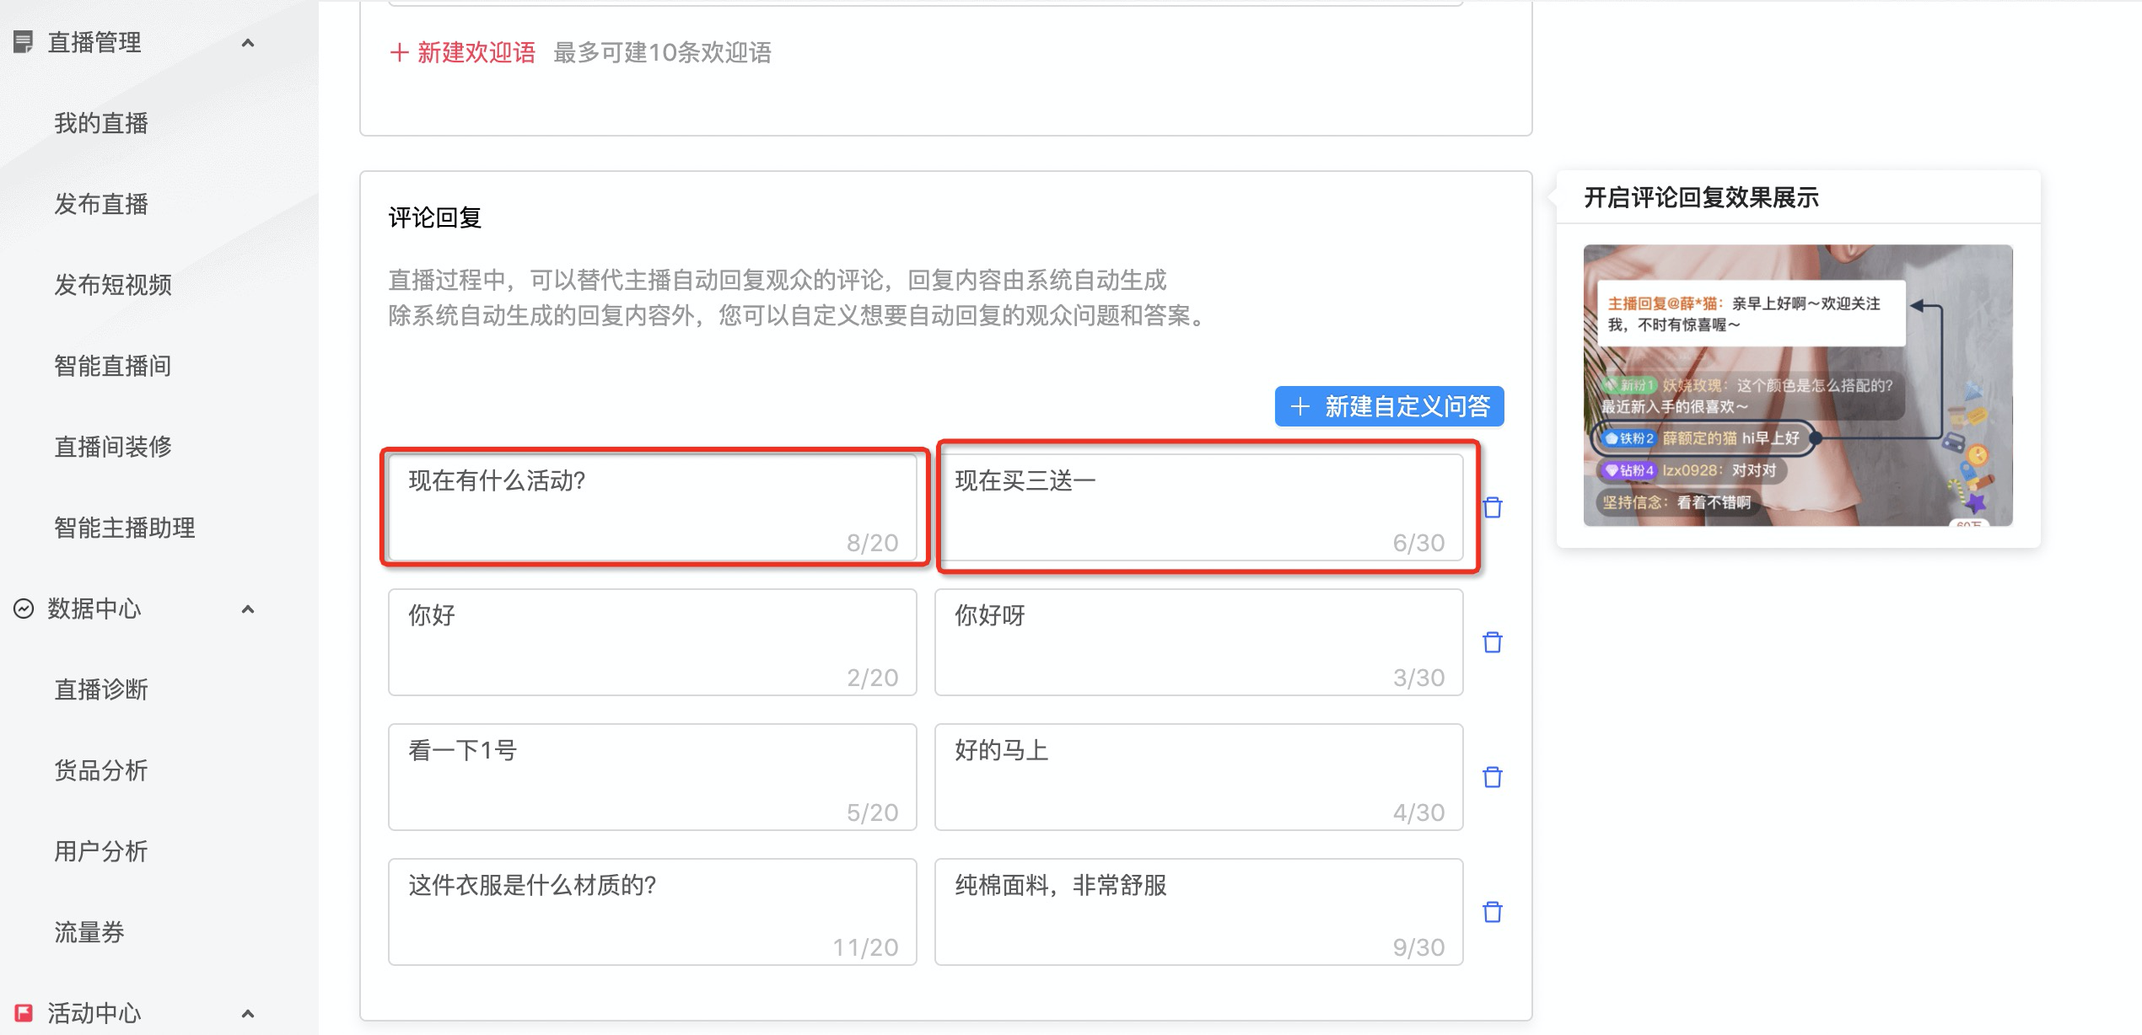Collapse the 数据中心 section chevron
This screenshot has height=1035, width=2142.
[x=248, y=609]
